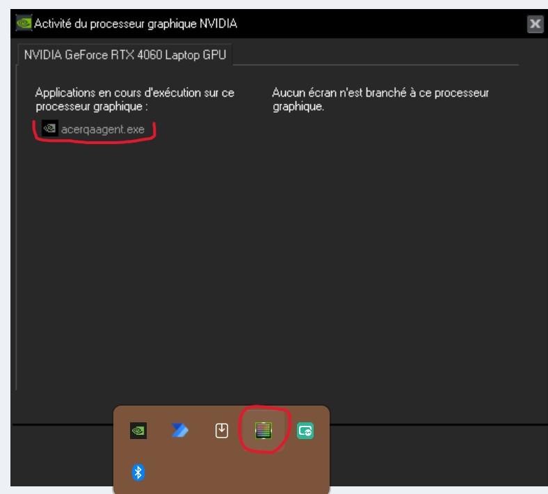
Task: Select the NVIDIA GeForce RTX 4060 Laptop GPU tab
Action: 124,55
